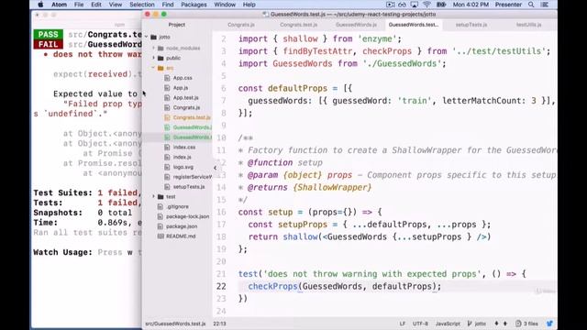Open the Find menu
The image size is (587, 330).
(168, 5)
